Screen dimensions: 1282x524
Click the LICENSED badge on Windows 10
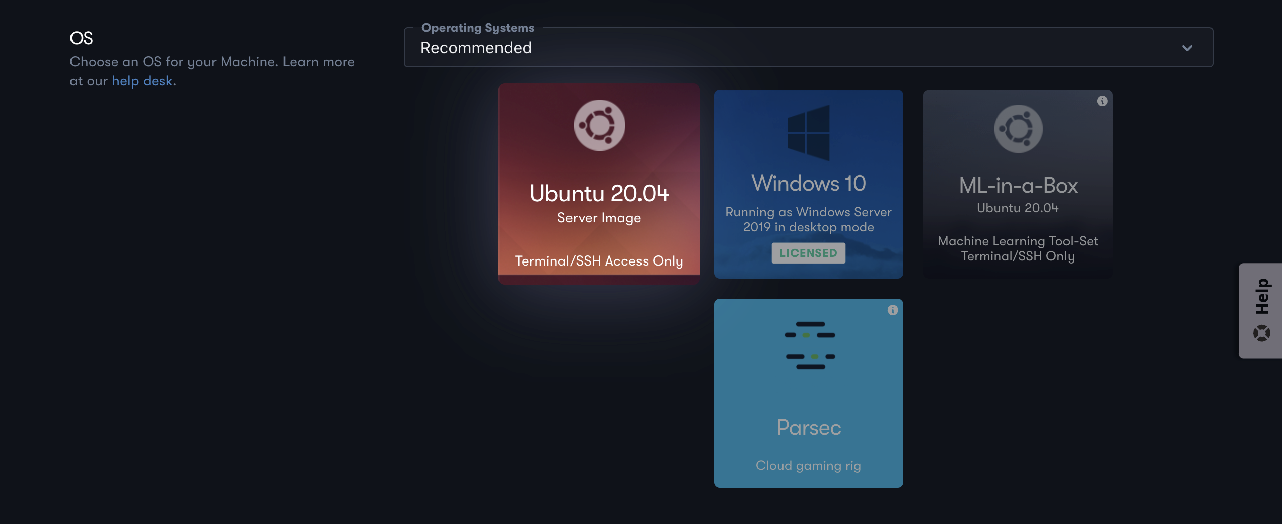808,253
